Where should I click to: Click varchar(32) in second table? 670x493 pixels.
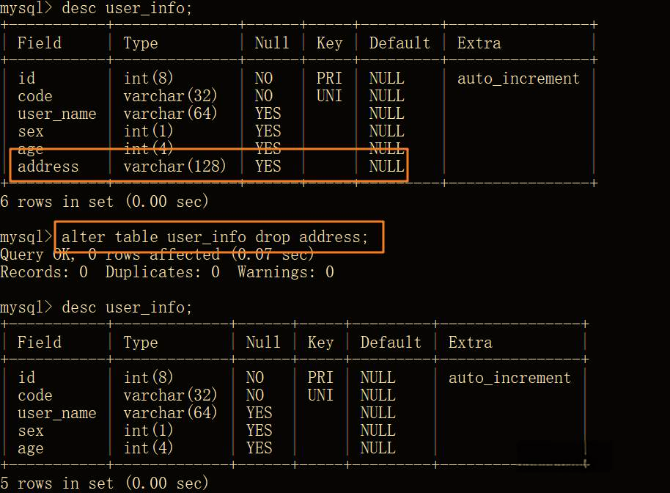tap(171, 395)
